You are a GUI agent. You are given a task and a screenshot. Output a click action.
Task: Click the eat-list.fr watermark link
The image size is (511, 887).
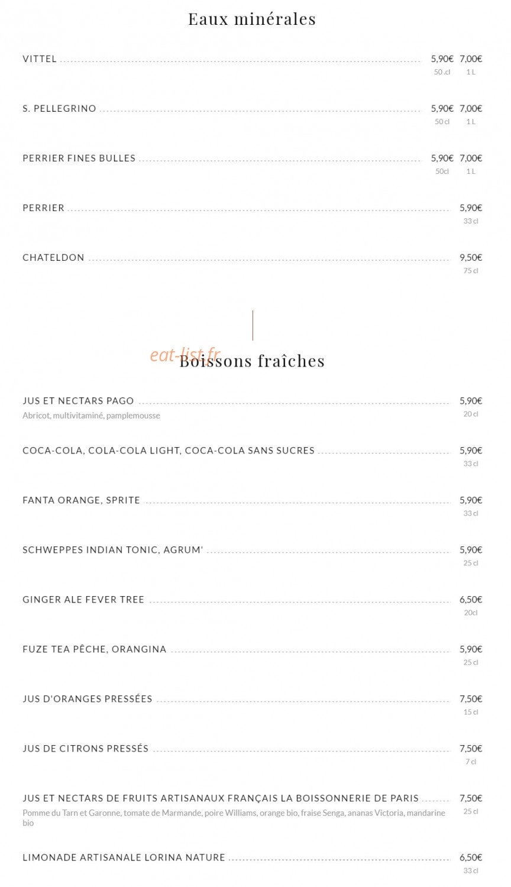coord(185,354)
